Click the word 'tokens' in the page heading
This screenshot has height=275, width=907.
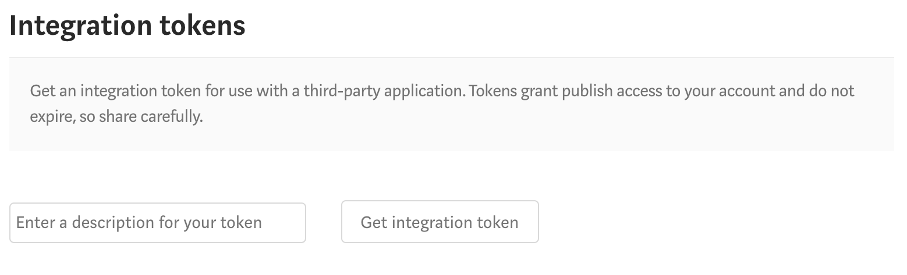(202, 27)
